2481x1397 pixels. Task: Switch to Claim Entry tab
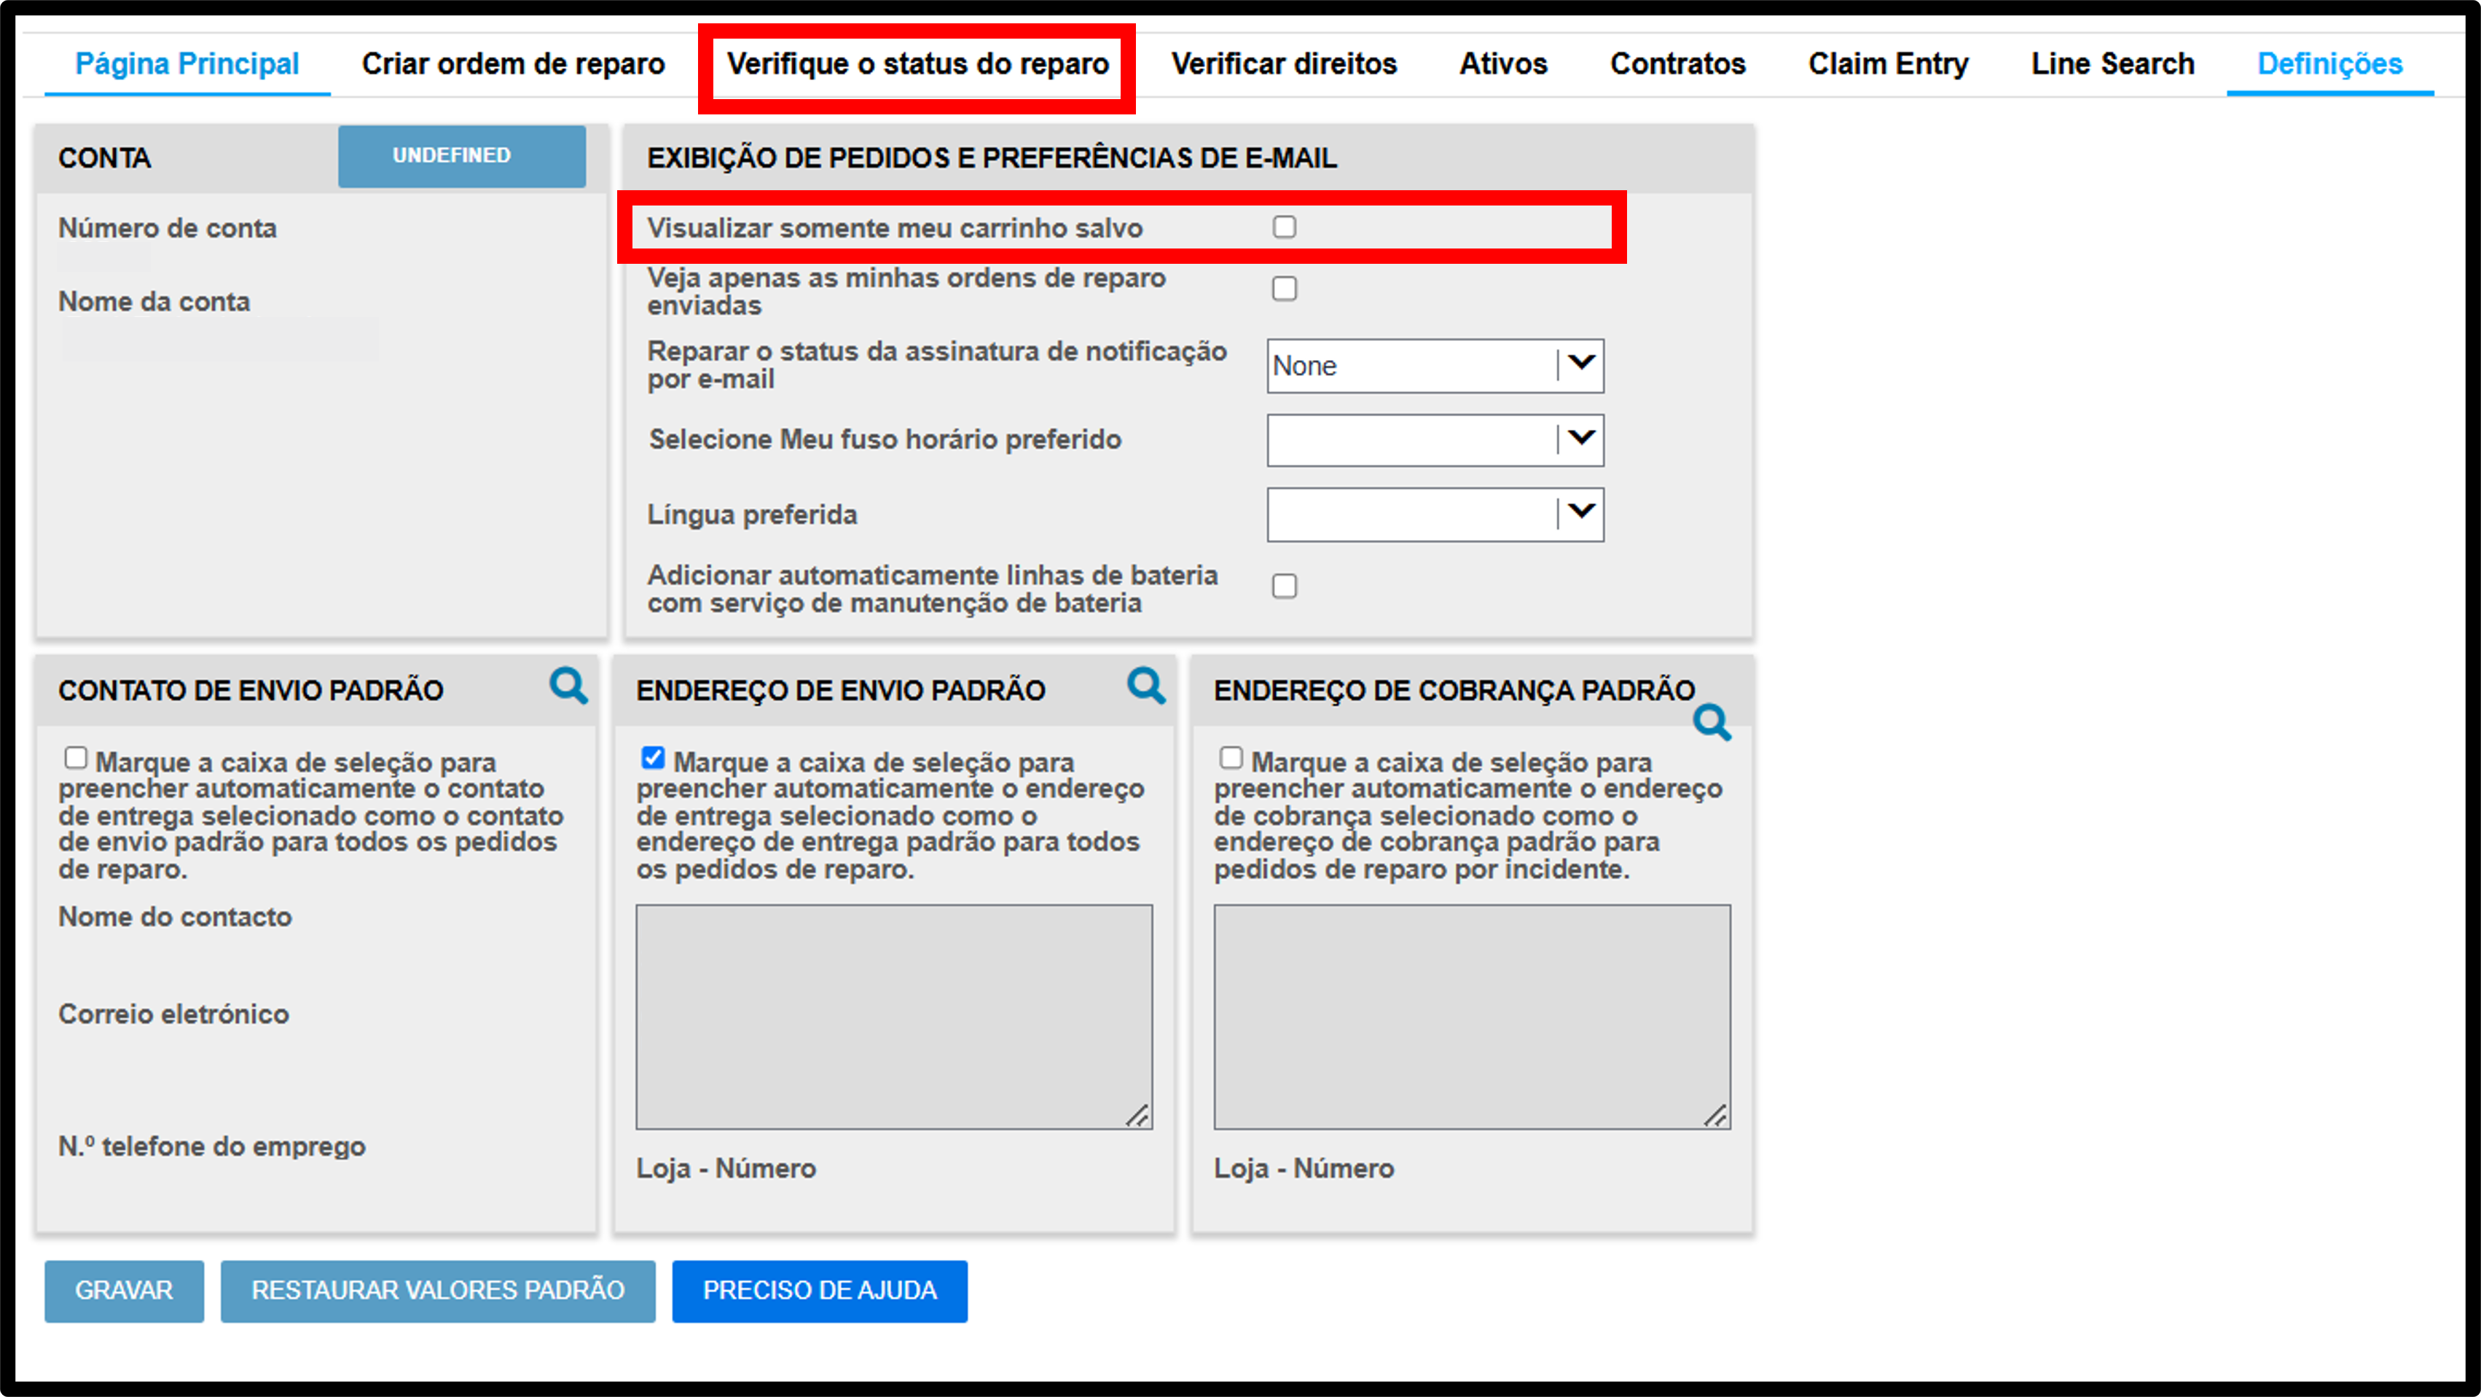click(1888, 63)
